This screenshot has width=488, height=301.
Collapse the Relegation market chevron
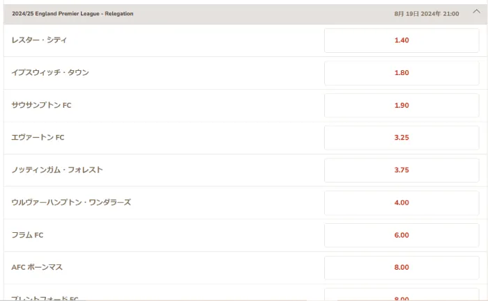pyautogui.click(x=476, y=12)
